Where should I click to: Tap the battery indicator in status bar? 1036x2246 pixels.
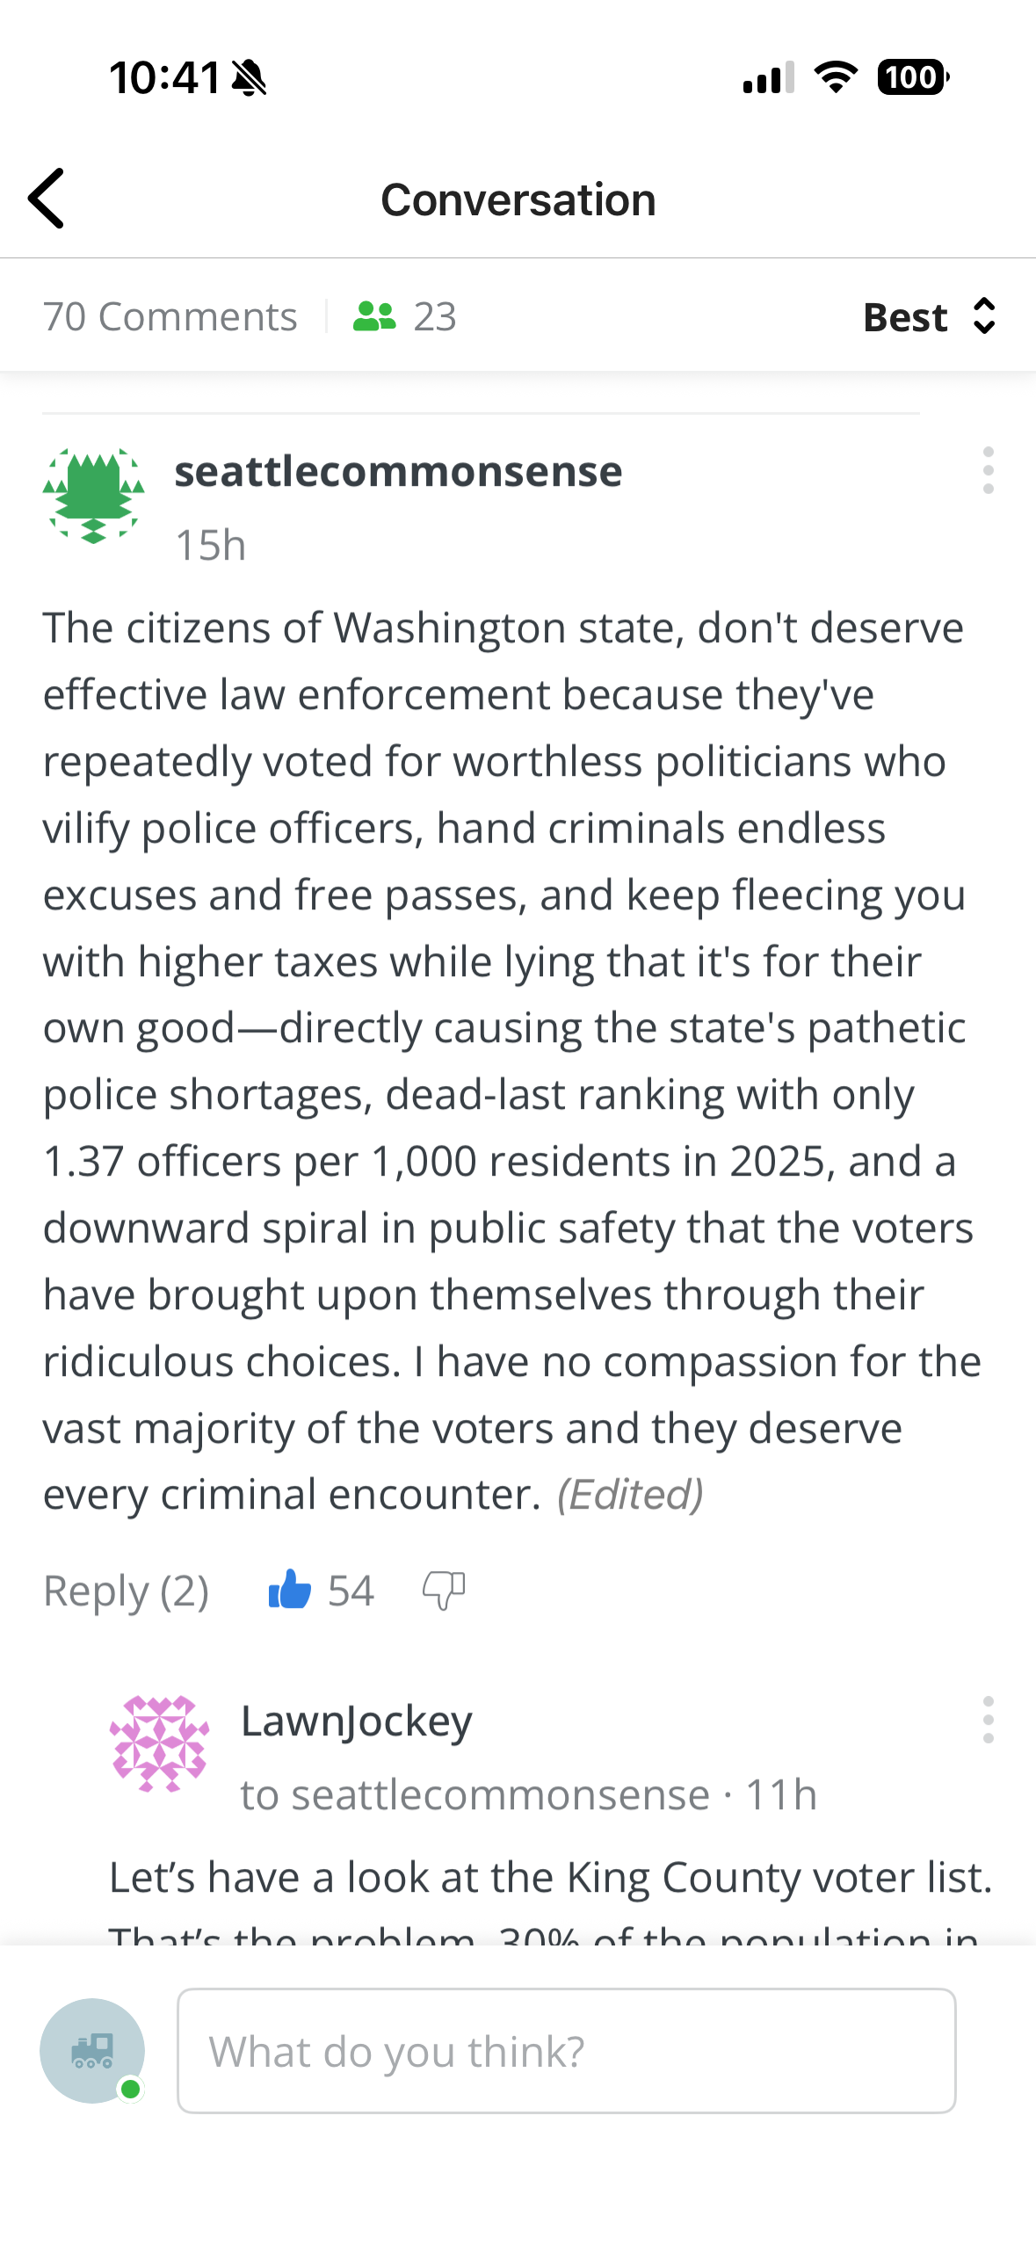[x=912, y=77]
